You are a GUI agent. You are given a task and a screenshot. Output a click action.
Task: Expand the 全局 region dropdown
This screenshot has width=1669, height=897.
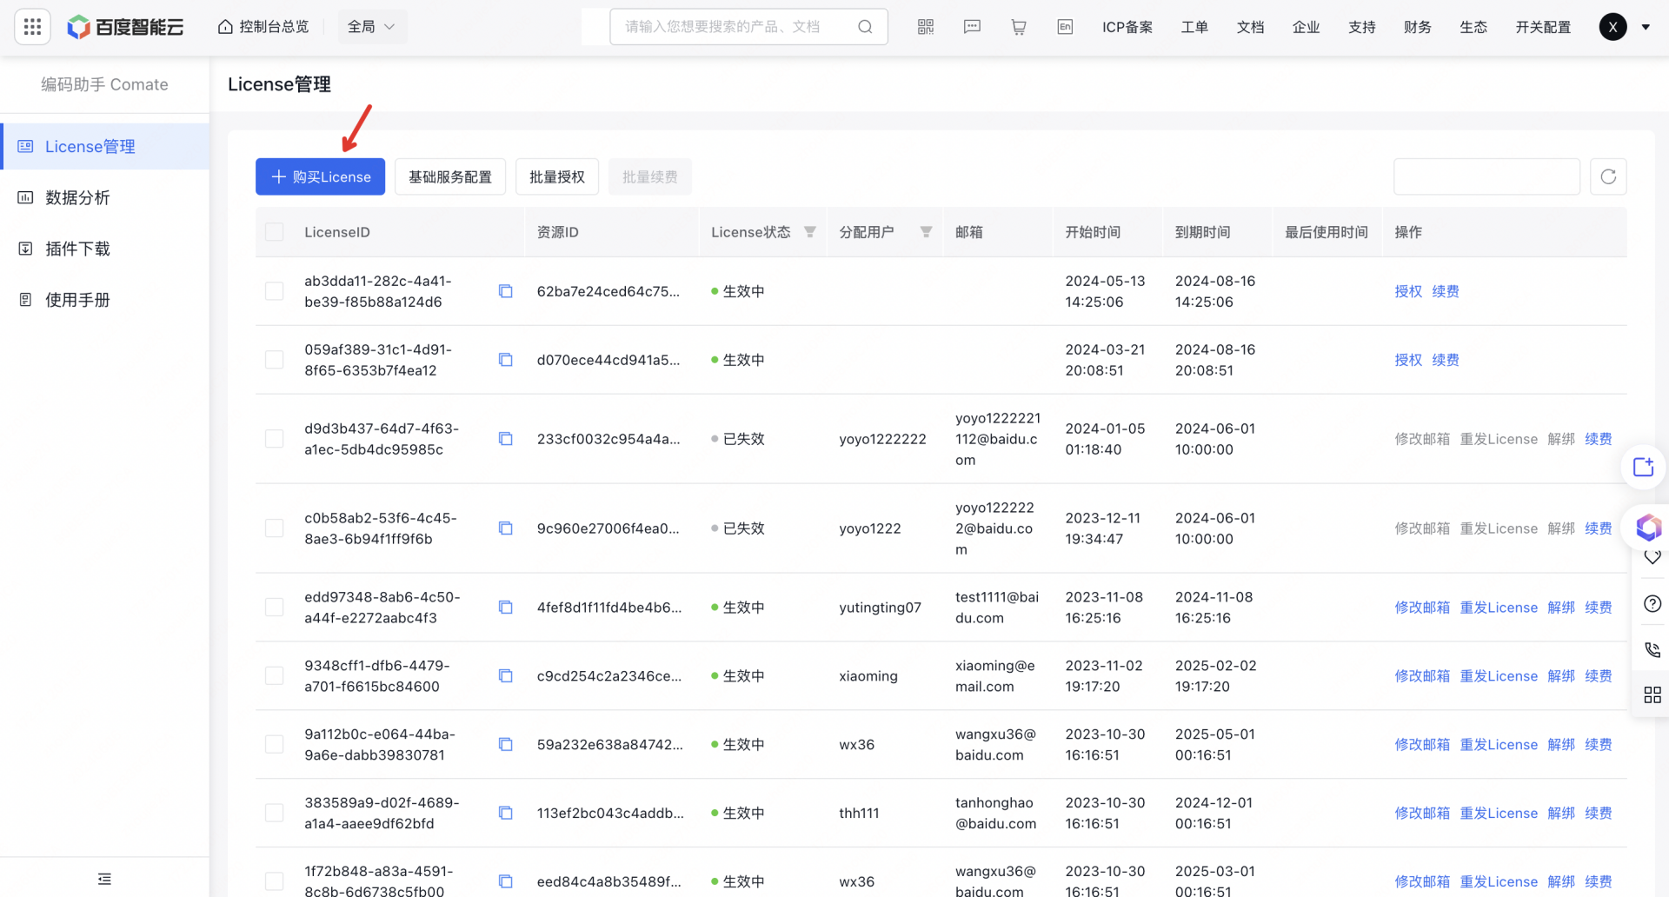[371, 27]
